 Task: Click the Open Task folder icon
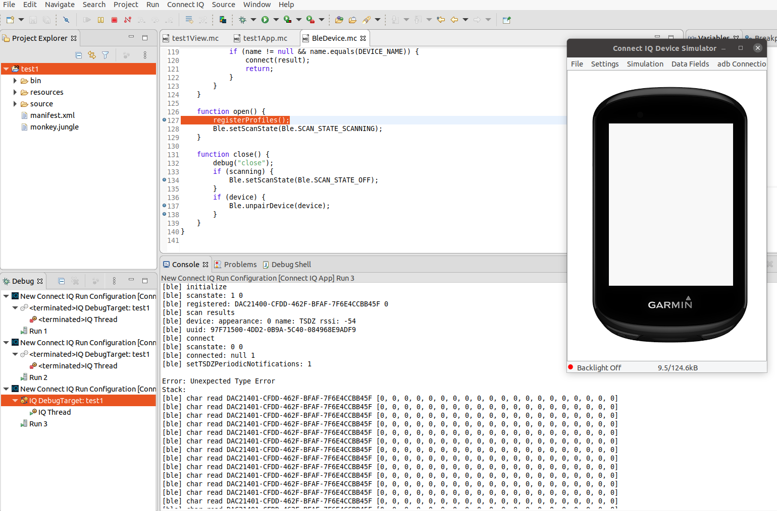click(353, 20)
